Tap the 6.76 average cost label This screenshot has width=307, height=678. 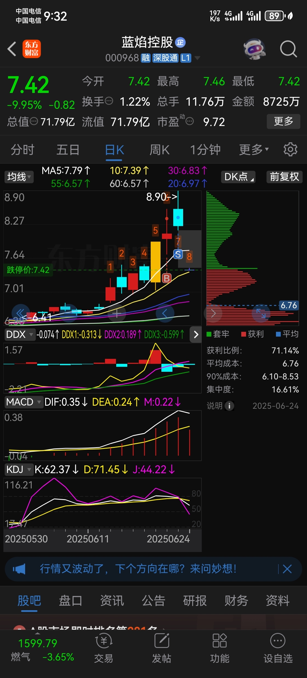(x=289, y=305)
